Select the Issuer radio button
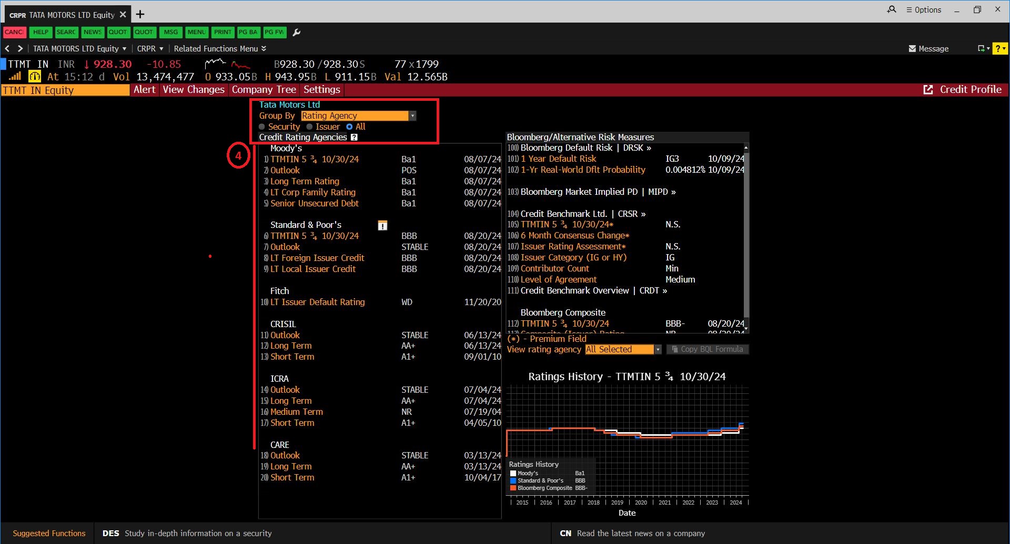Image resolution: width=1010 pixels, height=544 pixels. [309, 127]
